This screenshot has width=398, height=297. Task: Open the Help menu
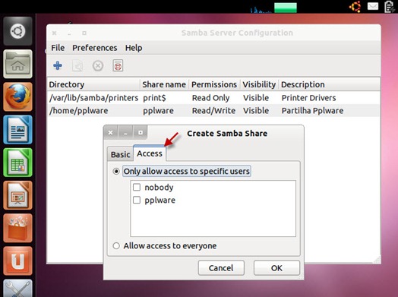pos(134,48)
